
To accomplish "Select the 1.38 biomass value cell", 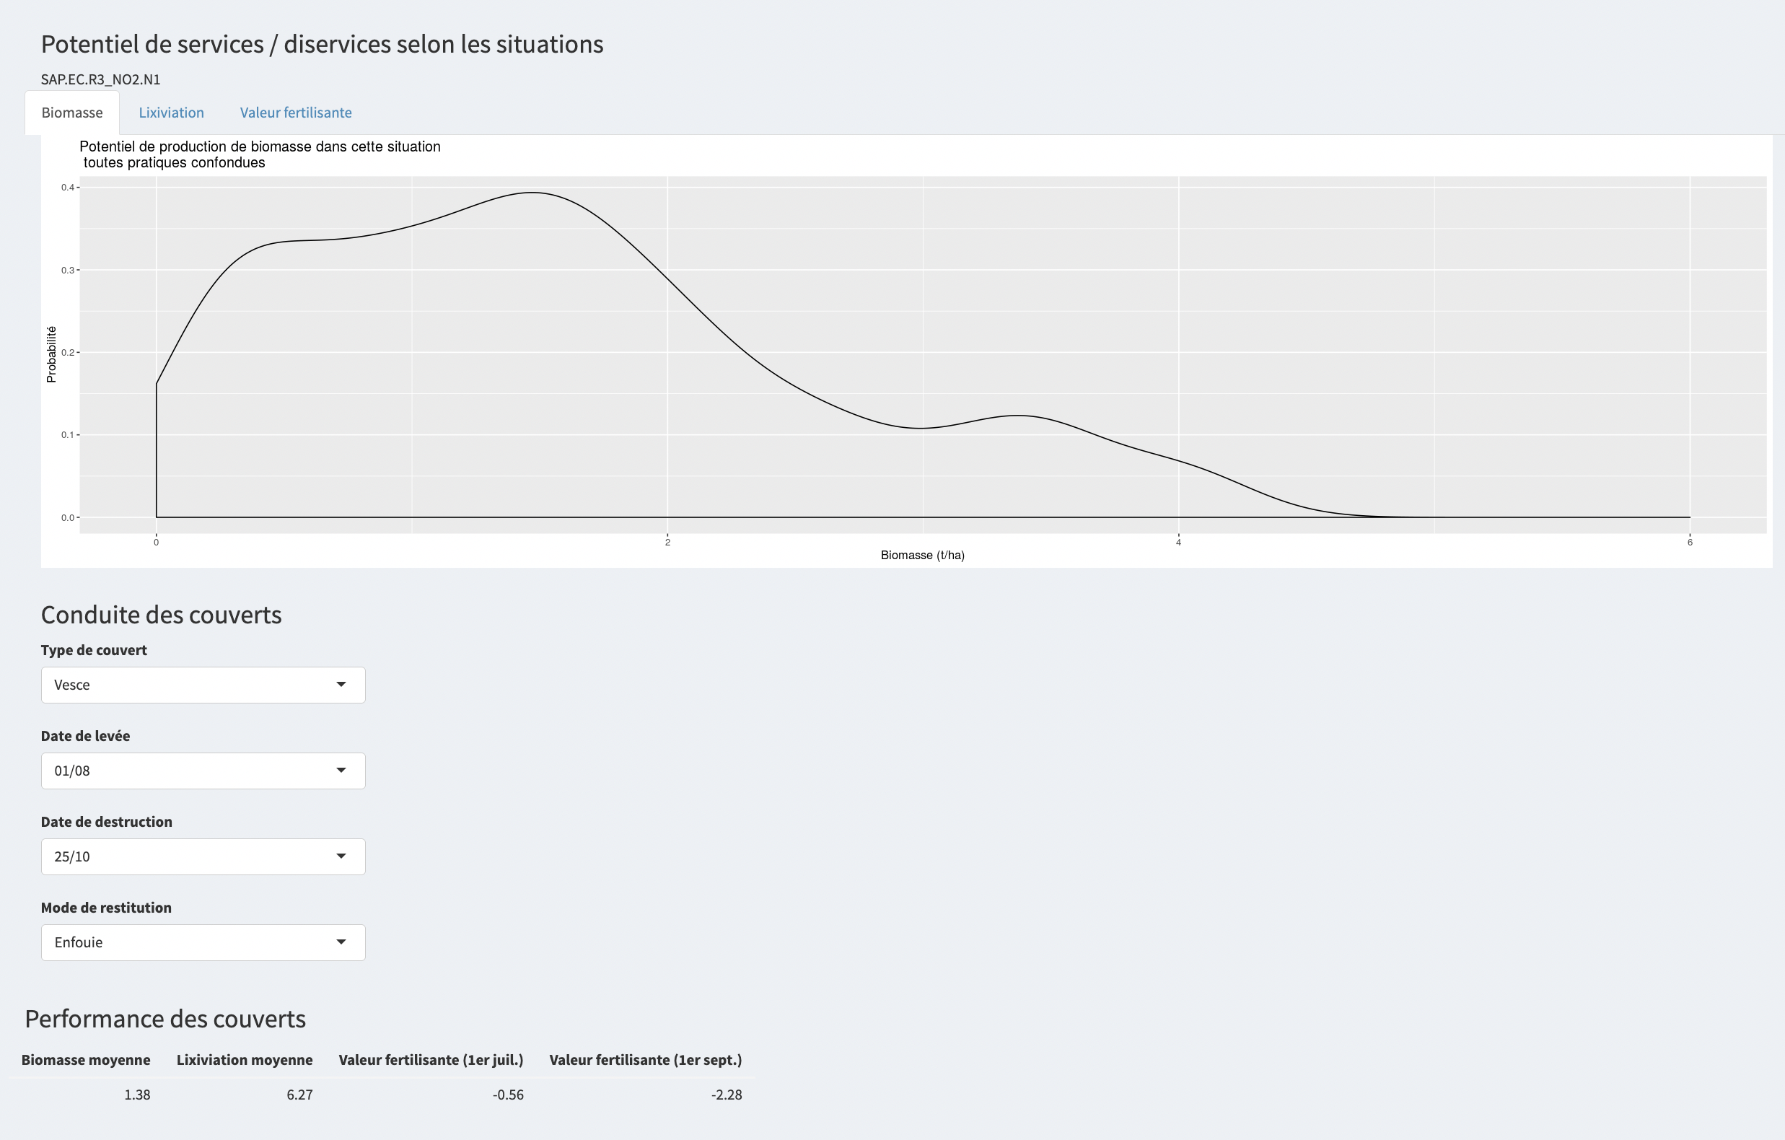I will point(137,1095).
